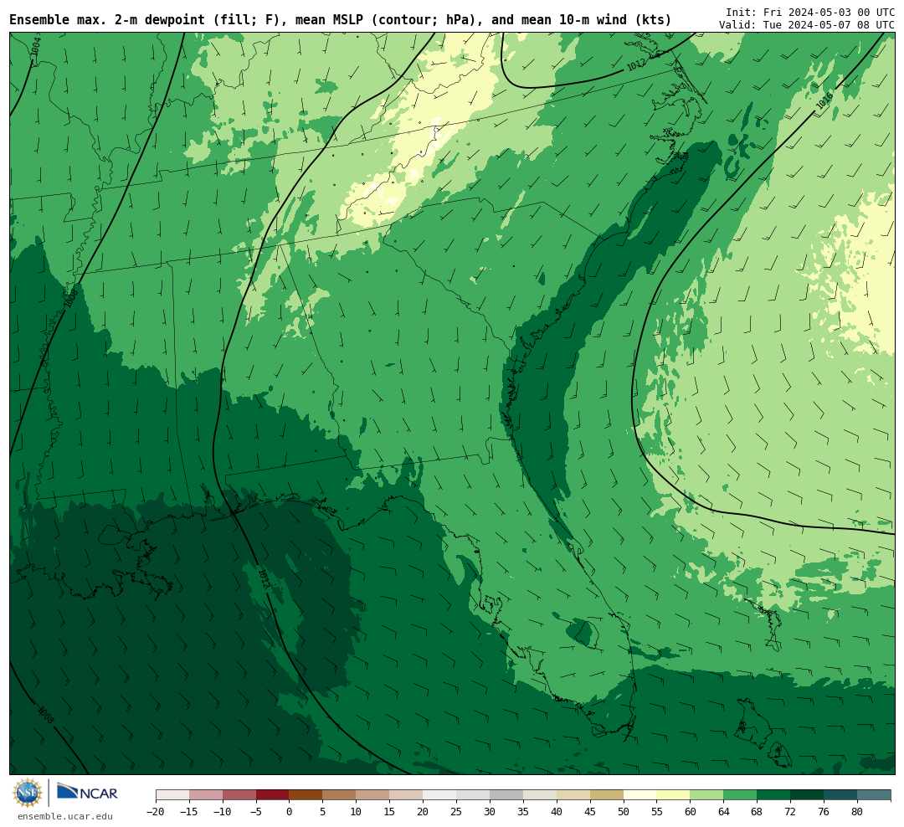Click the '60' colorbar tick label
Screen dimensions: 904x827
click(x=691, y=812)
